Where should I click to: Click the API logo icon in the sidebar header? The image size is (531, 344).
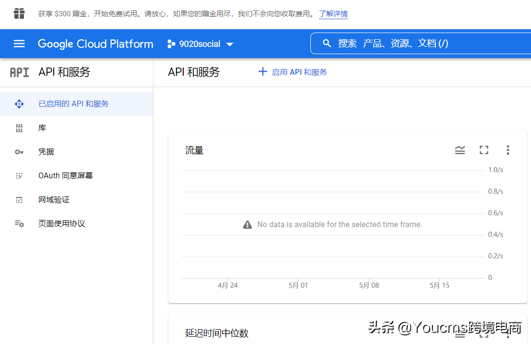19,72
